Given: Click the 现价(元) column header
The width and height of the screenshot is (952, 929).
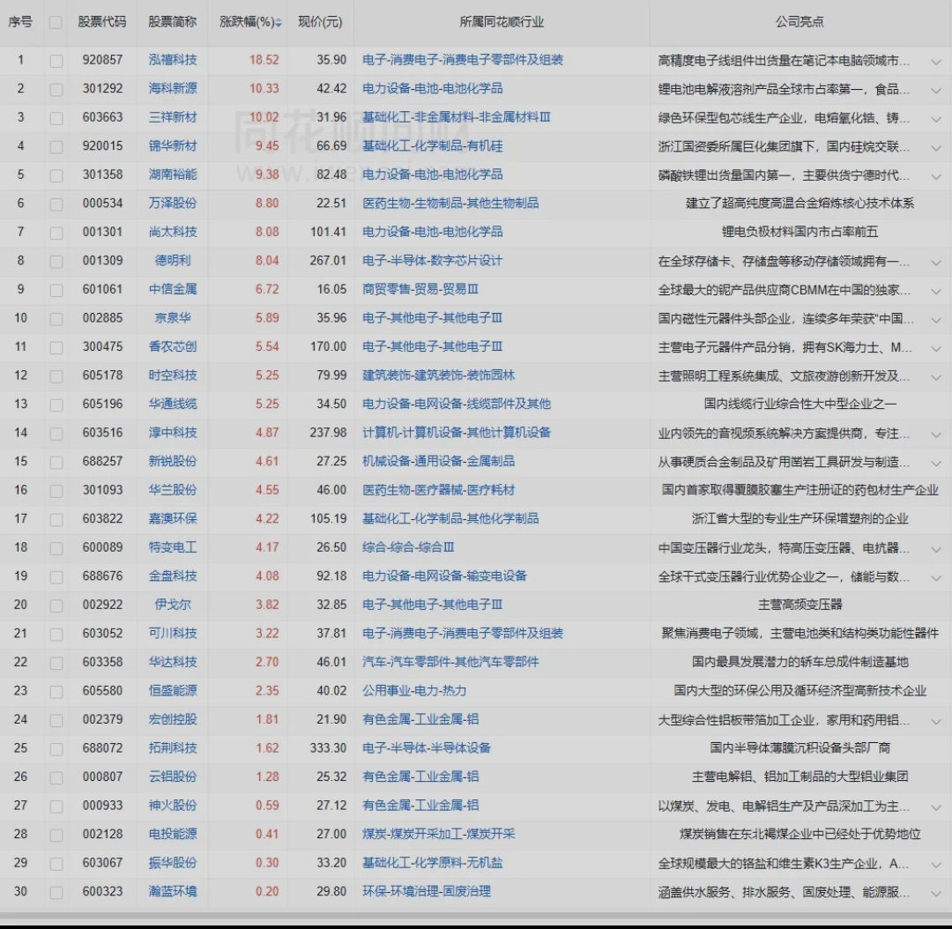Looking at the screenshot, I should [320, 22].
